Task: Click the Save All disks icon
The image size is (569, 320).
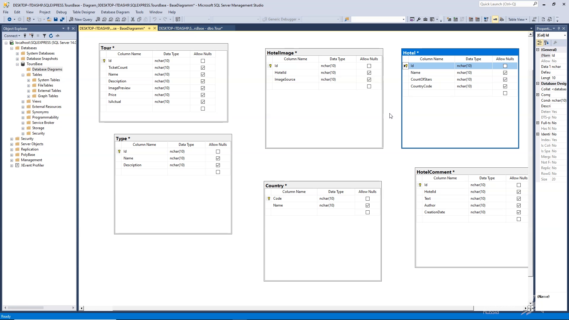Action: [x=62, y=19]
